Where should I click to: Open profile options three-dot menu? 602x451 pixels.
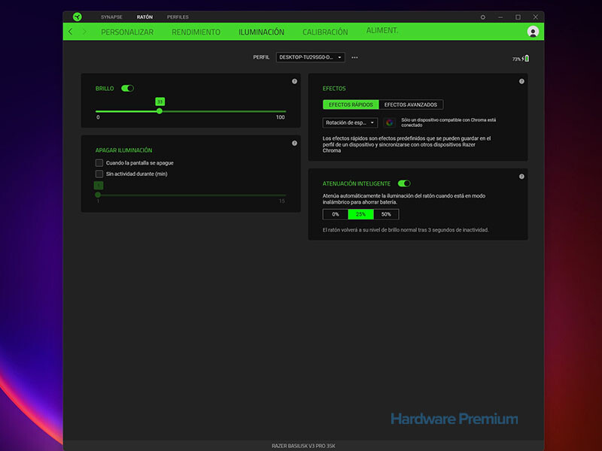[x=354, y=58]
